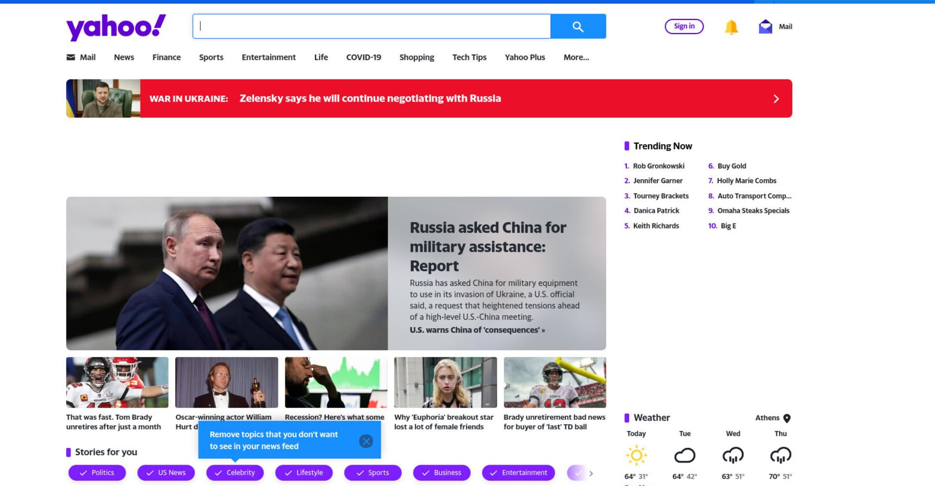Open the Trending Now heading
Viewport: 935px width, 486px height.
tap(663, 146)
